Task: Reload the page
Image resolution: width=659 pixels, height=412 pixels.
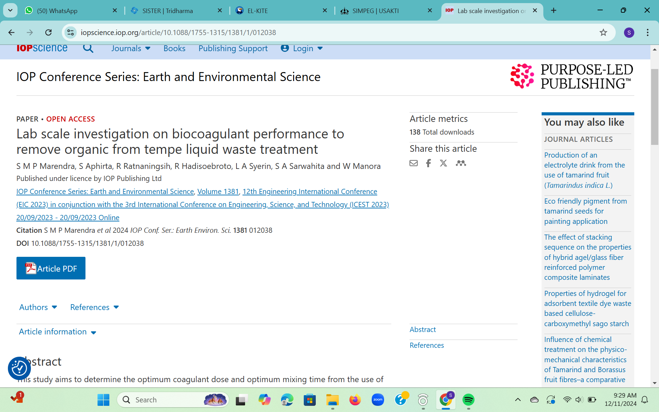Action: [48, 32]
